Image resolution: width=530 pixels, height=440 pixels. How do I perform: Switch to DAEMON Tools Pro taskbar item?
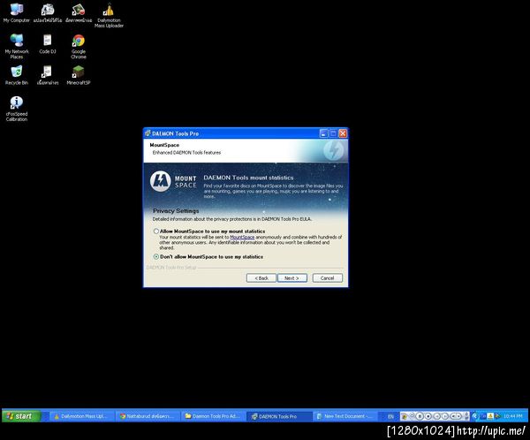pyautogui.click(x=279, y=416)
